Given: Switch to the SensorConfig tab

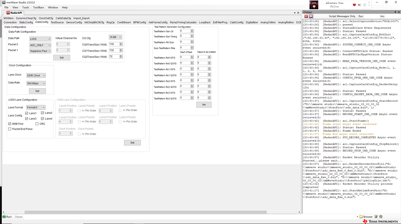Looking at the screenshot, I should pyautogui.click(x=74, y=22).
